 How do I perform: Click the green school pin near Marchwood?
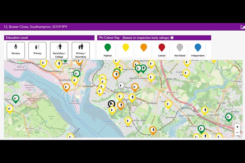click(x=14, y=98)
